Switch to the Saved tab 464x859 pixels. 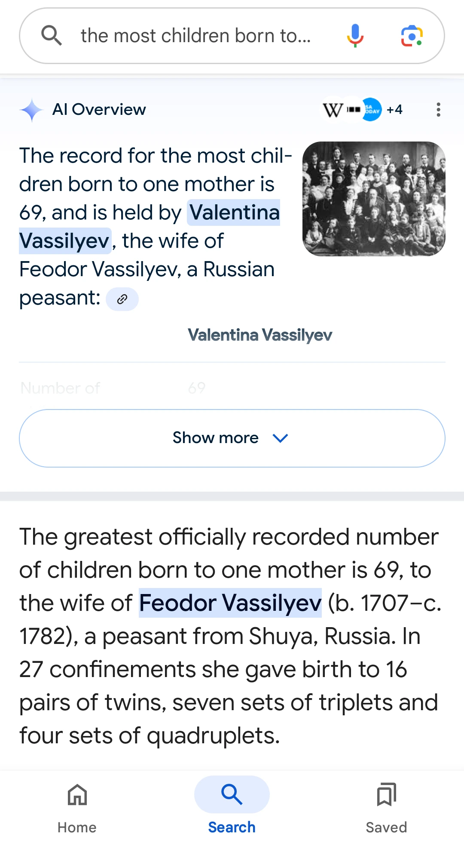[386, 808]
